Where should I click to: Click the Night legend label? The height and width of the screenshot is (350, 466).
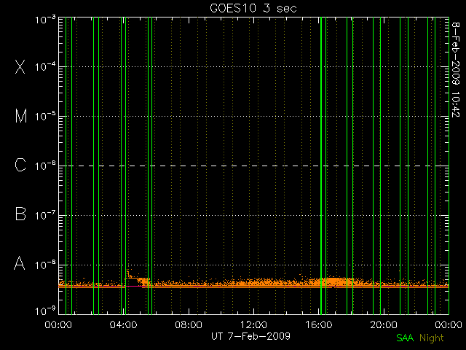[x=432, y=338]
